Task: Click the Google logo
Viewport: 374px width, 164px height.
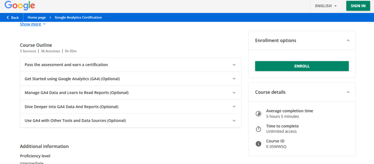Action: click(20, 5)
